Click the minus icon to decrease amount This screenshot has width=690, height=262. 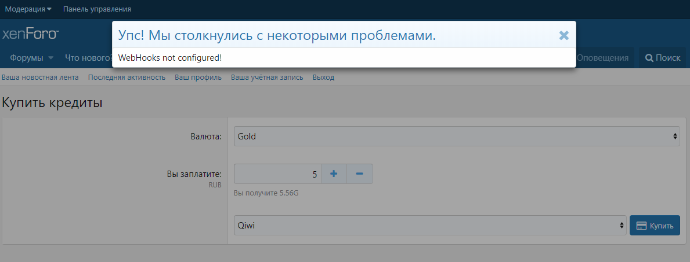pos(359,174)
